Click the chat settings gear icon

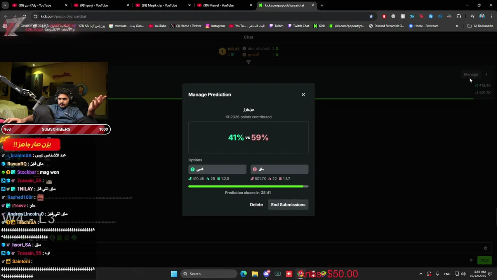tap(471, 260)
